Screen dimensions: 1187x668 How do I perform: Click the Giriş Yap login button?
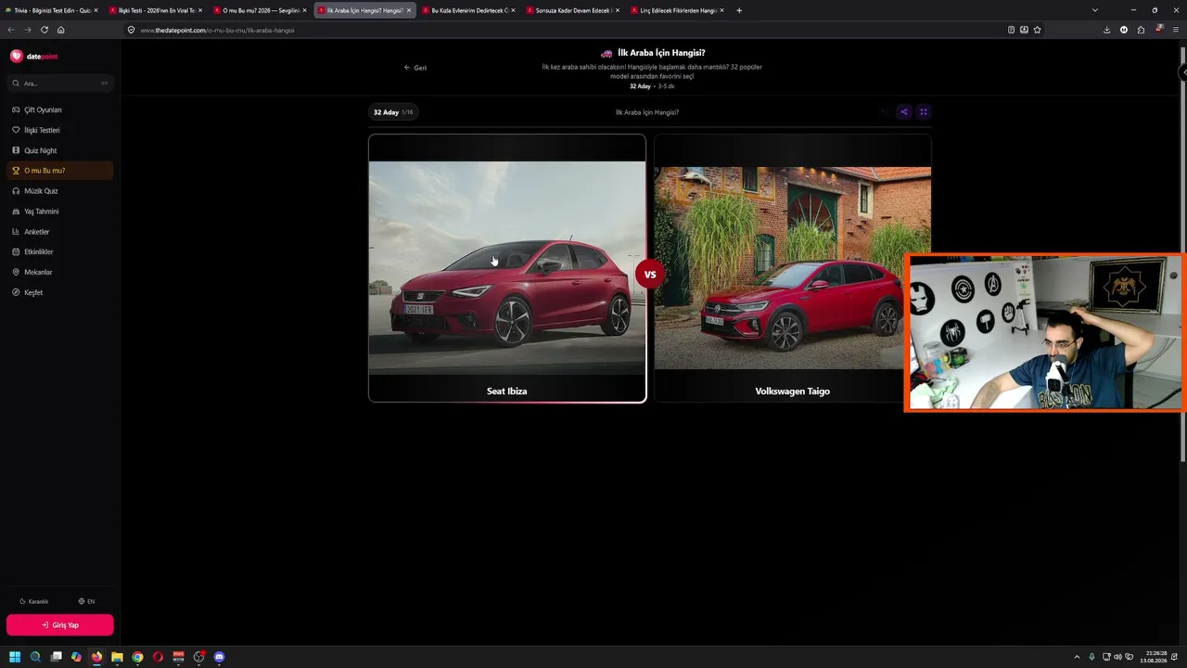tap(60, 625)
